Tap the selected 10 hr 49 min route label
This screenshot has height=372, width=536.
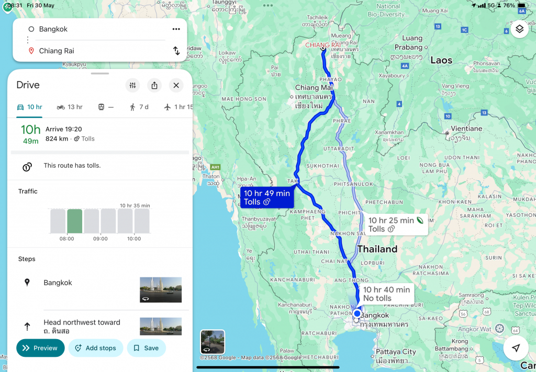[266, 197]
